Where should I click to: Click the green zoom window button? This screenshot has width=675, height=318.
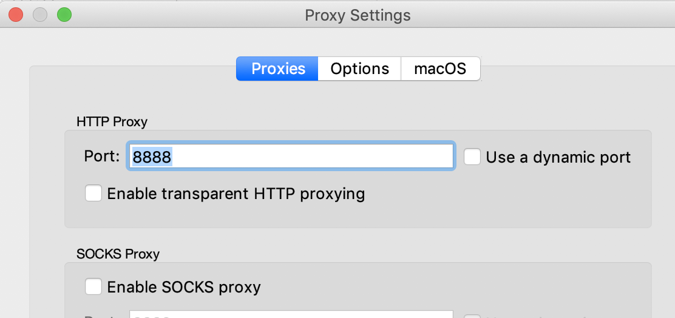(x=64, y=15)
